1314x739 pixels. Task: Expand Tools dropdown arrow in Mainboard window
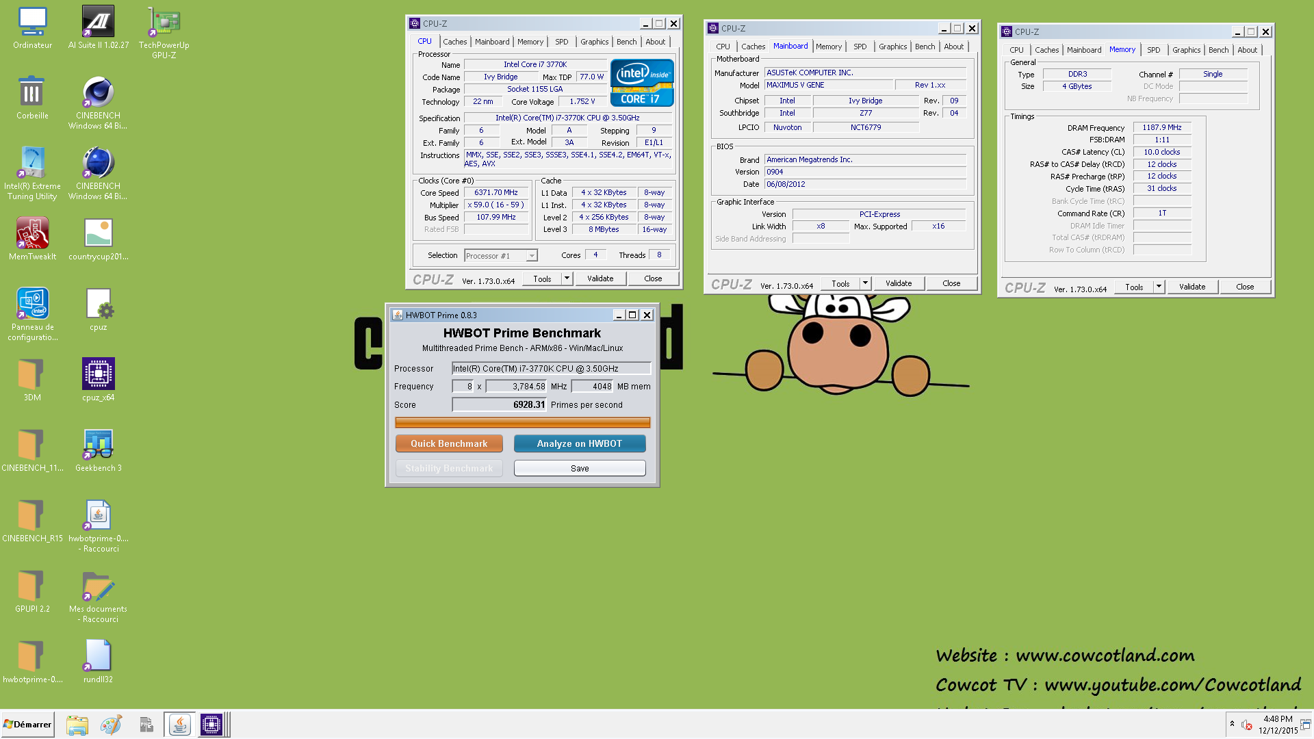pyautogui.click(x=865, y=283)
